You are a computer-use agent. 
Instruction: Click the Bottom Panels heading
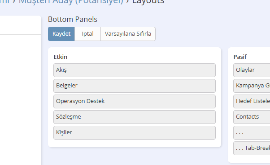tap(73, 19)
